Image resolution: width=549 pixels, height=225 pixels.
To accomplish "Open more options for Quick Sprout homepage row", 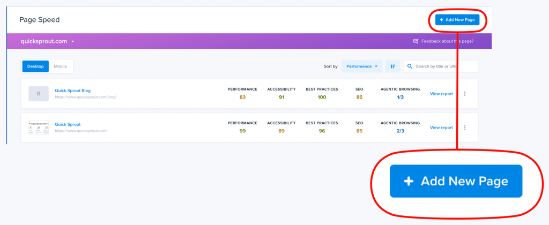I will tap(465, 127).
